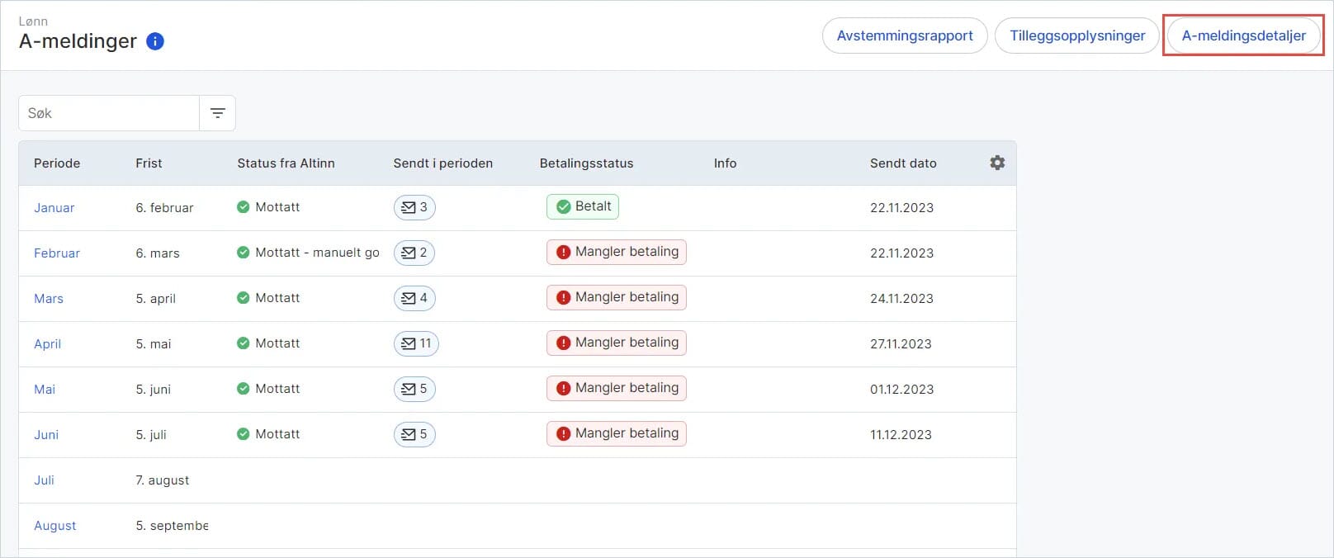Open Februar sent messages badge showing 2
Image resolution: width=1334 pixels, height=558 pixels.
coord(414,253)
